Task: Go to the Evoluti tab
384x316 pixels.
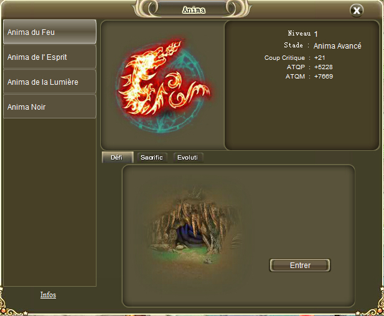Action: pyautogui.click(x=188, y=157)
